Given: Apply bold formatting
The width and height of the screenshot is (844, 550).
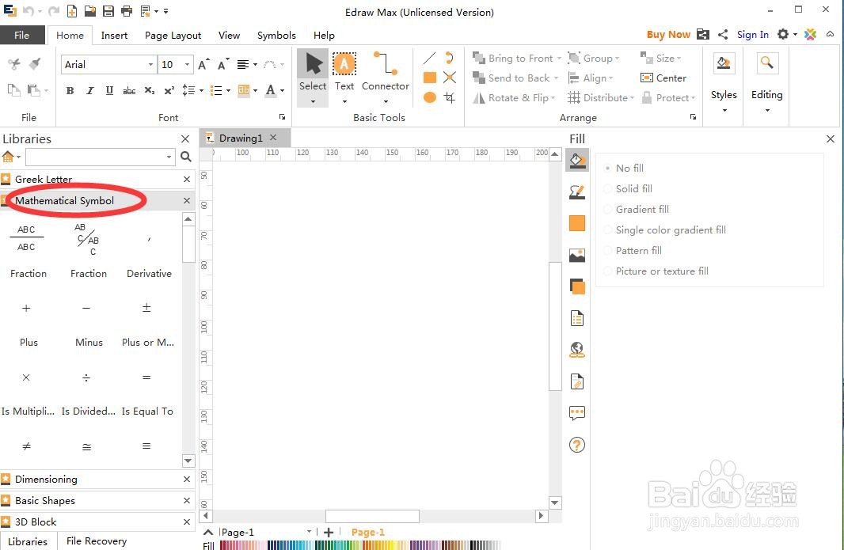Looking at the screenshot, I should tap(70, 90).
